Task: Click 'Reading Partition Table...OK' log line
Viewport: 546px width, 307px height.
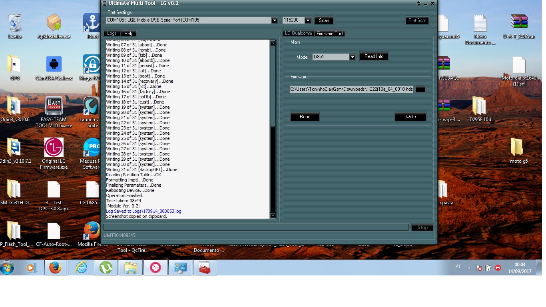Action: click(134, 175)
